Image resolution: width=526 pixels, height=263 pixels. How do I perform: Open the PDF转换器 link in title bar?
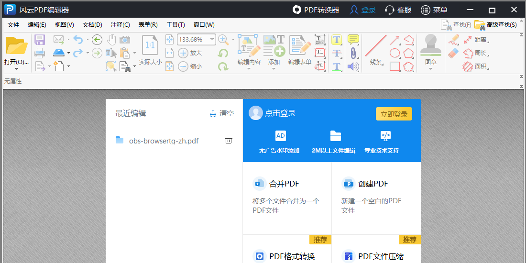tap(316, 10)
